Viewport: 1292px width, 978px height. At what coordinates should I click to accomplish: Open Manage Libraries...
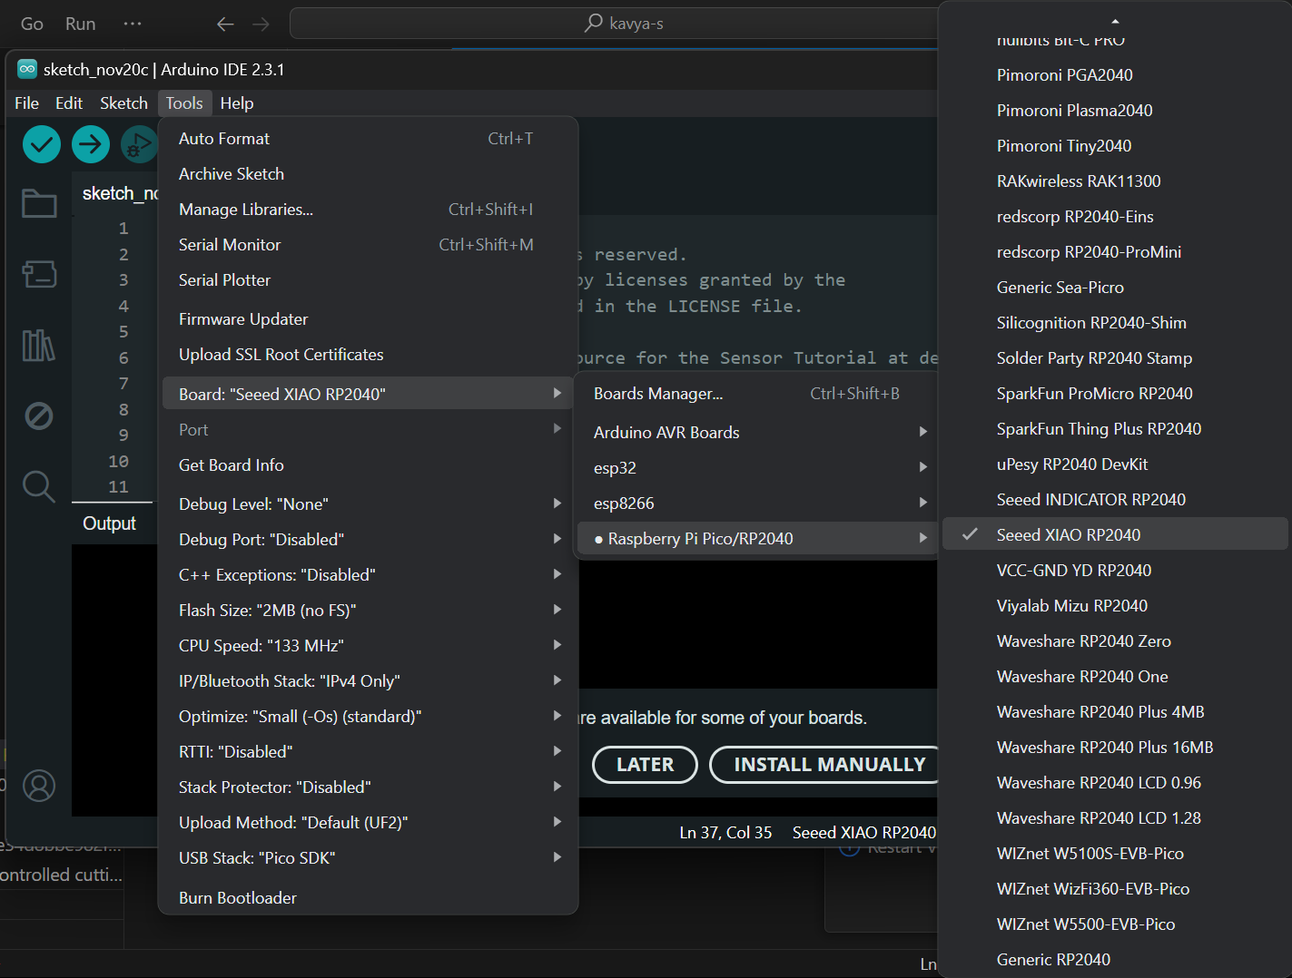coord(368,210)
